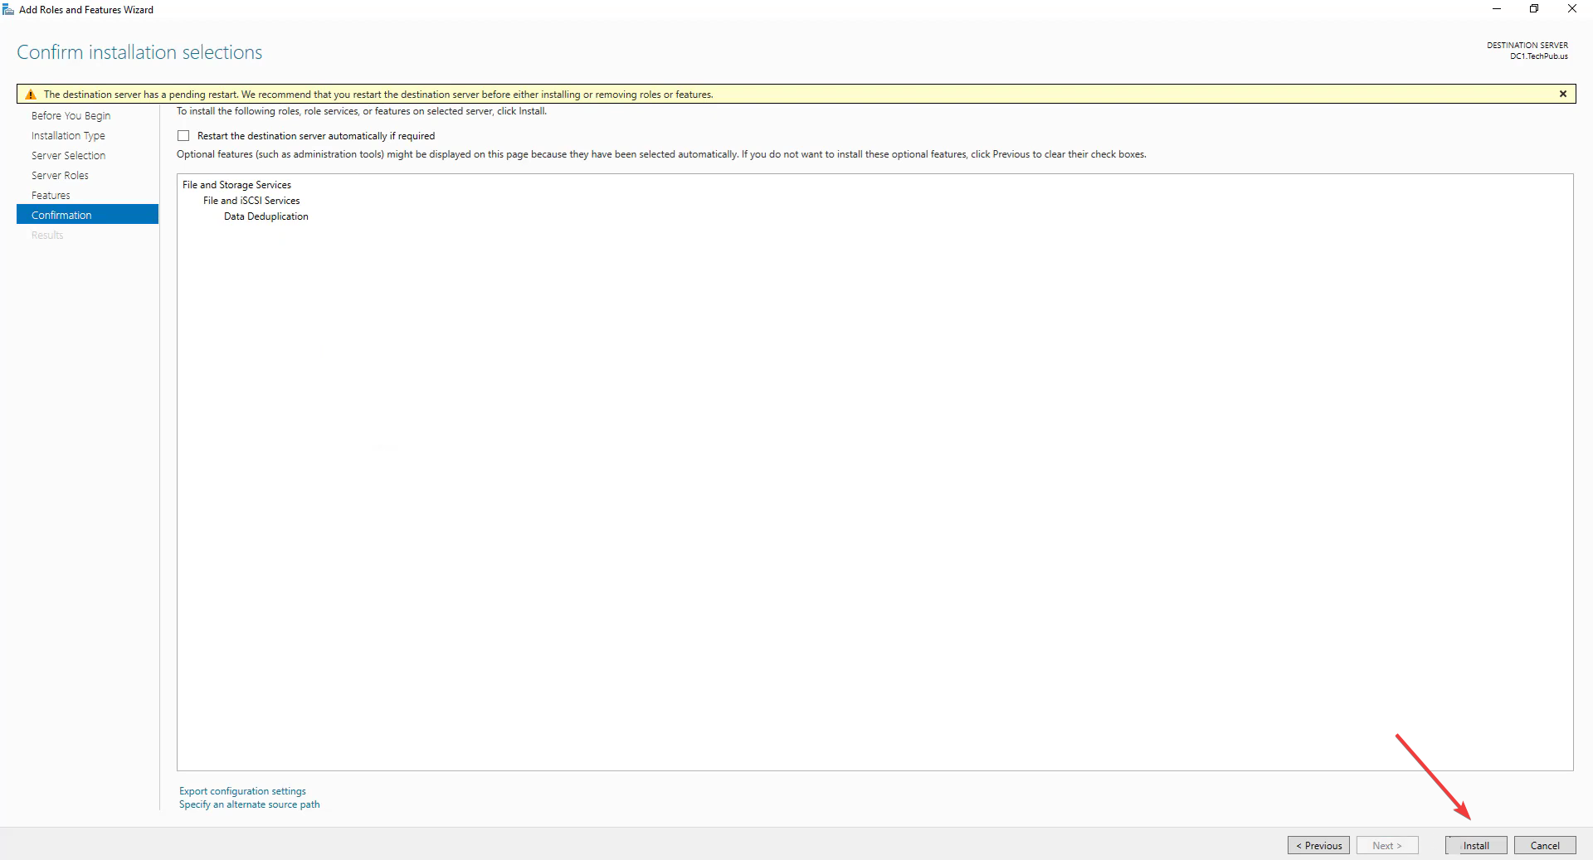Minimize the wizard window
1593x860 pixels.
[x=1497, y=9]
